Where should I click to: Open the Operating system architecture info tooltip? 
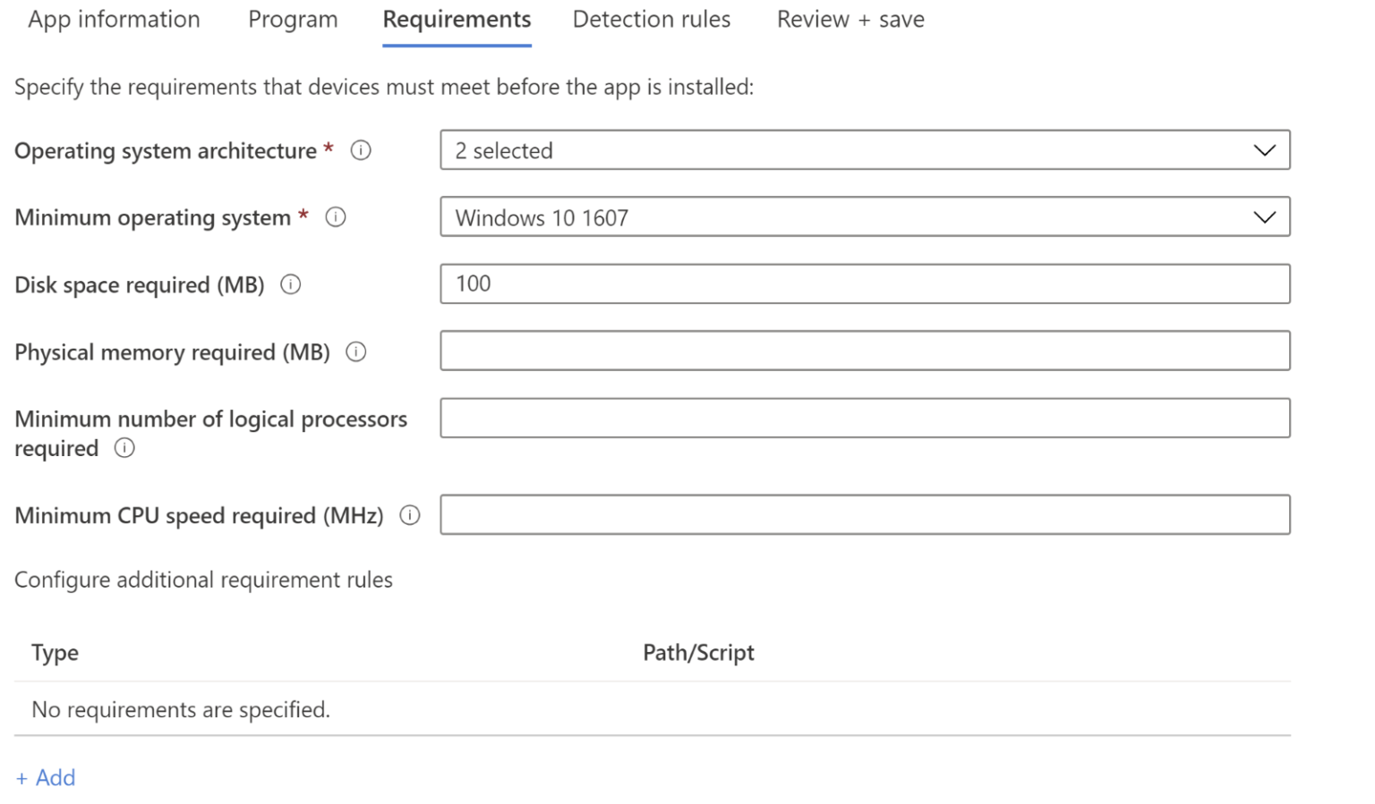point(361,150)
